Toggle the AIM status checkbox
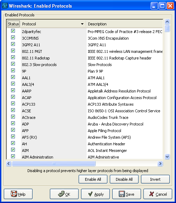The height and width of the screenshot is (203, 176). 13,150
